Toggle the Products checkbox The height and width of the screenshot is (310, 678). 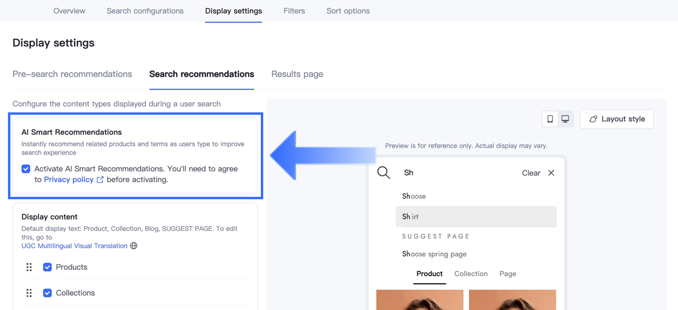47,267
